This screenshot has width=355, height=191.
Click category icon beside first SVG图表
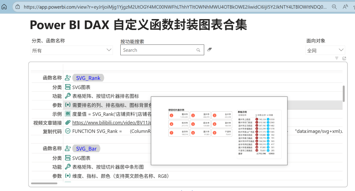point(68,87)
